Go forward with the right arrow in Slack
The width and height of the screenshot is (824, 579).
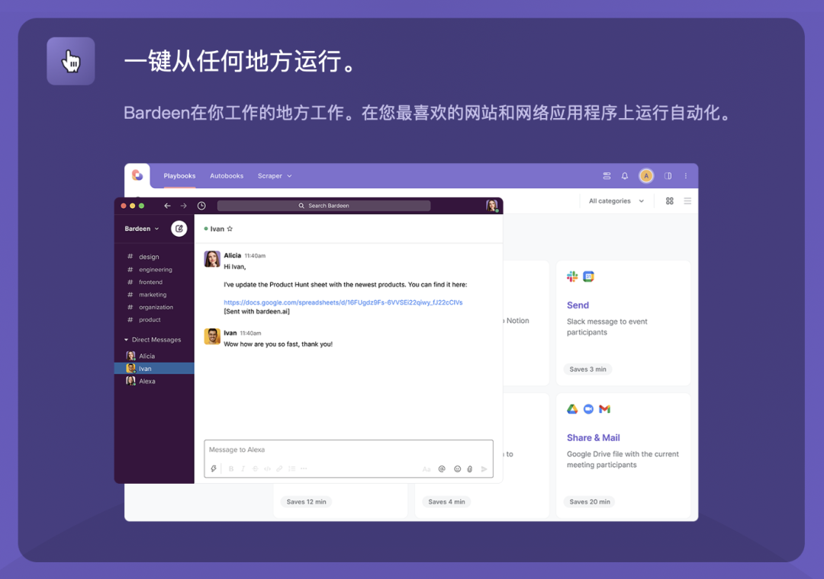[183, 206]
